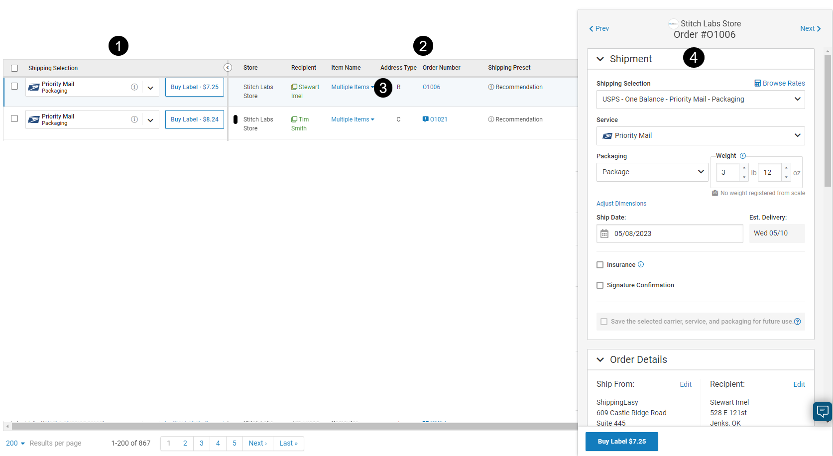Open the Service dropdown showing Priority Mail

[701, 135]
